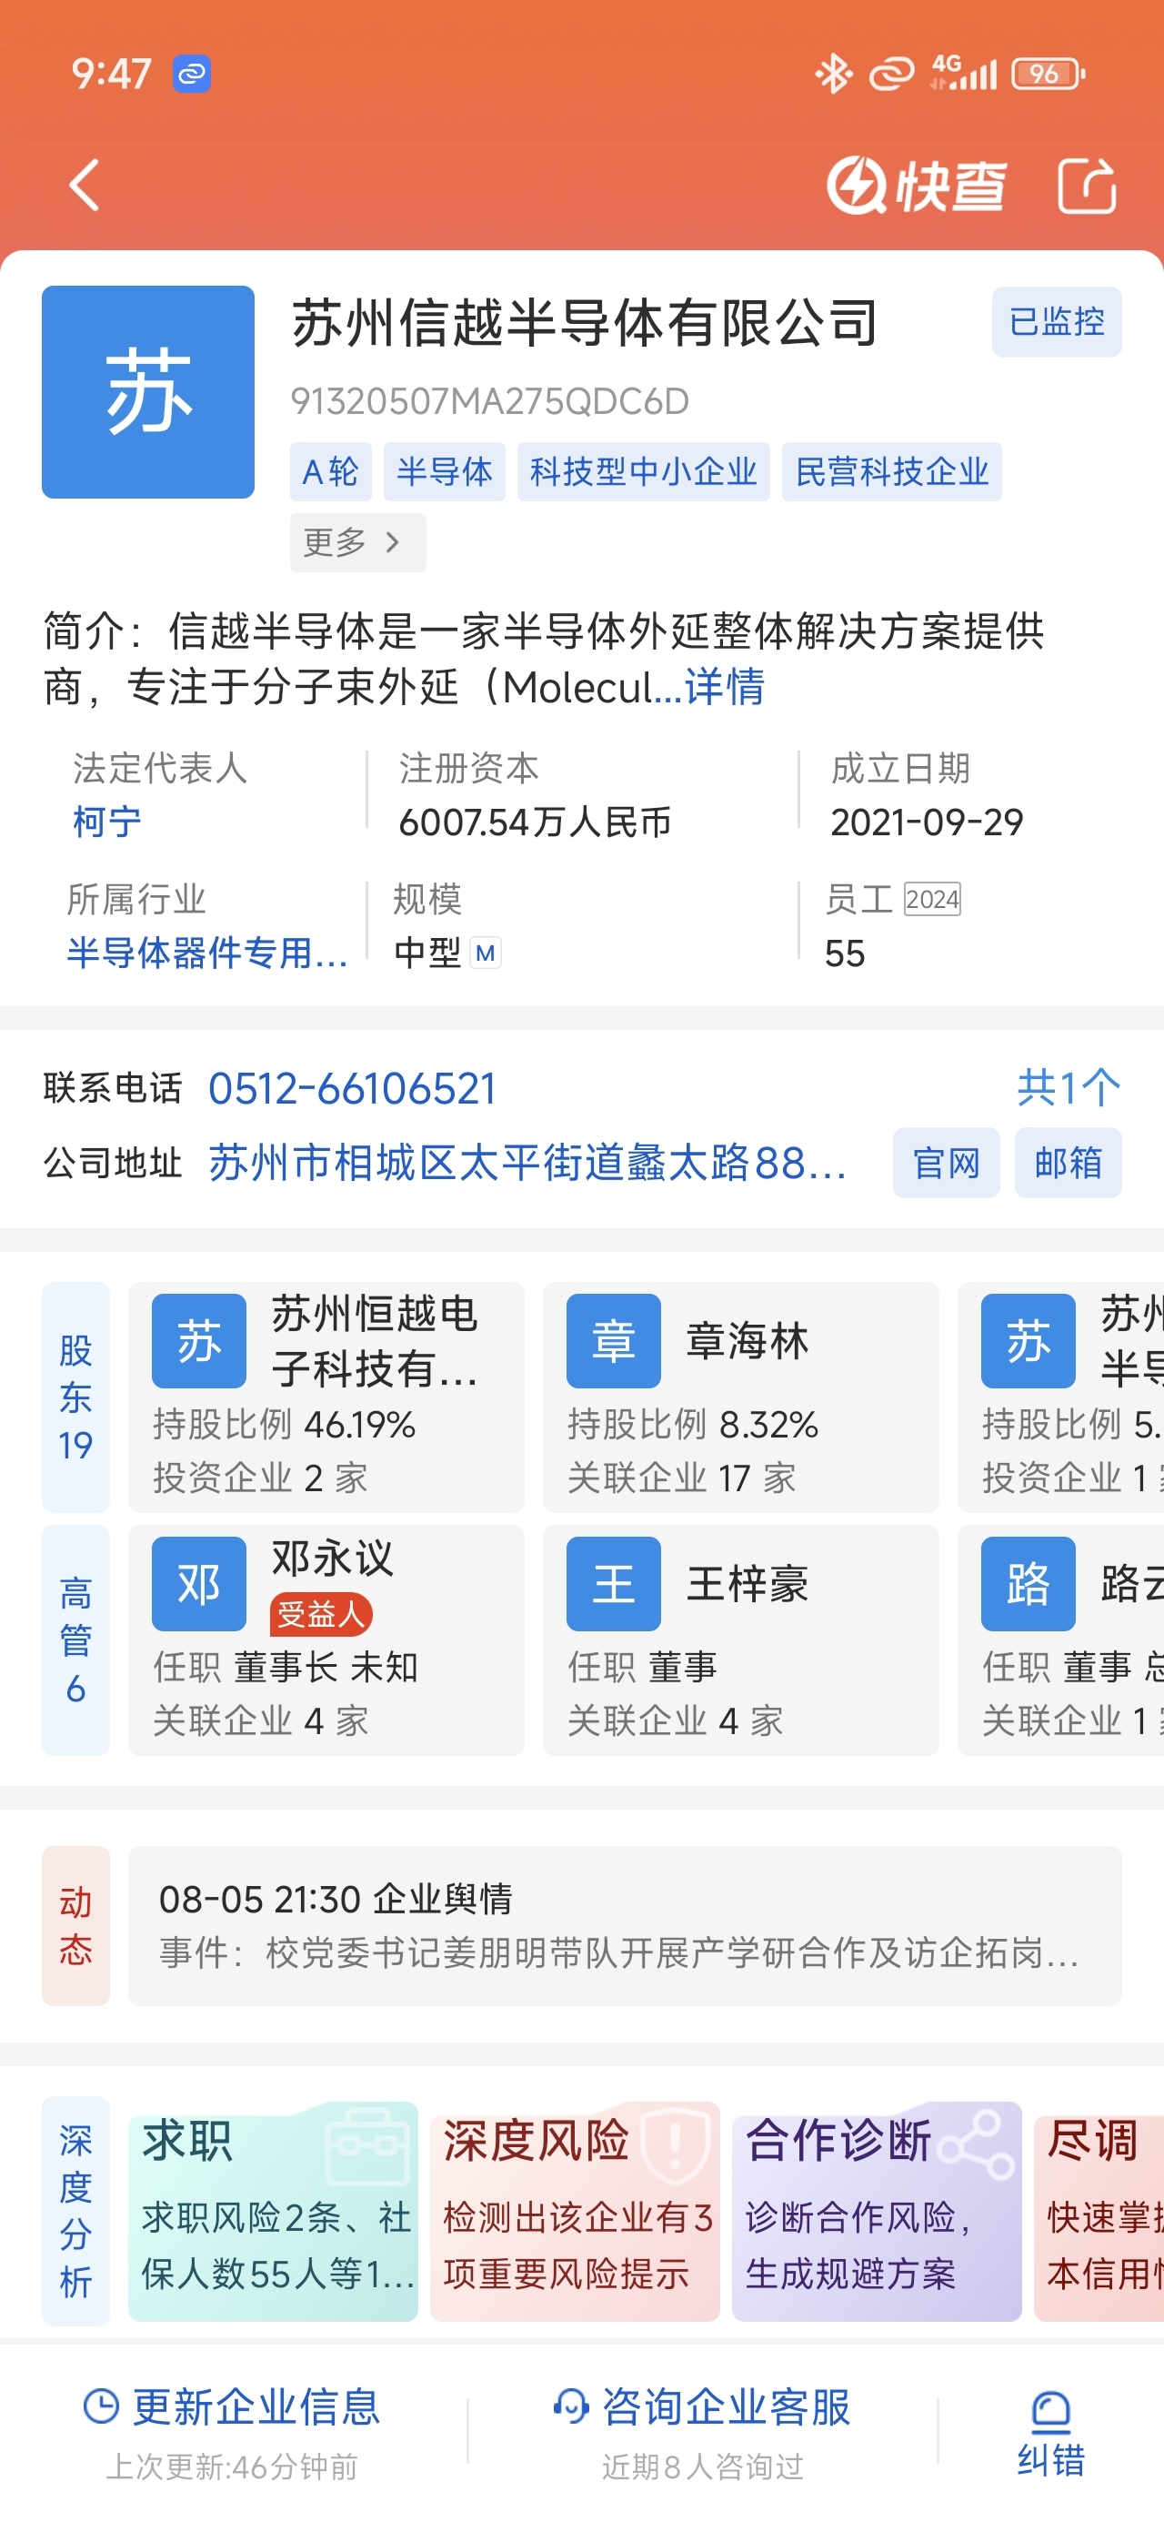Open company address 苏州市相城区太平街道
1164x2522 pixels.
(527, 1163)
